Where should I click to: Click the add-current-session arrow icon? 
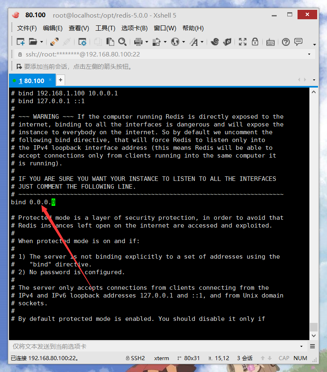pos(19,67)
